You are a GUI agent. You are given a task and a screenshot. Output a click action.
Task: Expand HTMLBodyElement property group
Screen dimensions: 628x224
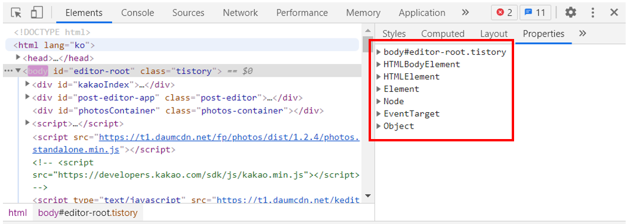379,64
